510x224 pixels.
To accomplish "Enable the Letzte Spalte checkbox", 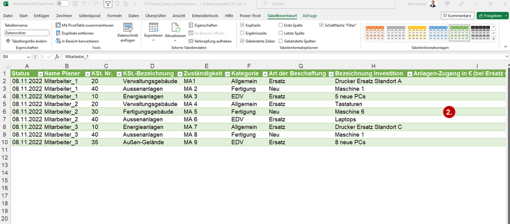I will click(281, 33).
